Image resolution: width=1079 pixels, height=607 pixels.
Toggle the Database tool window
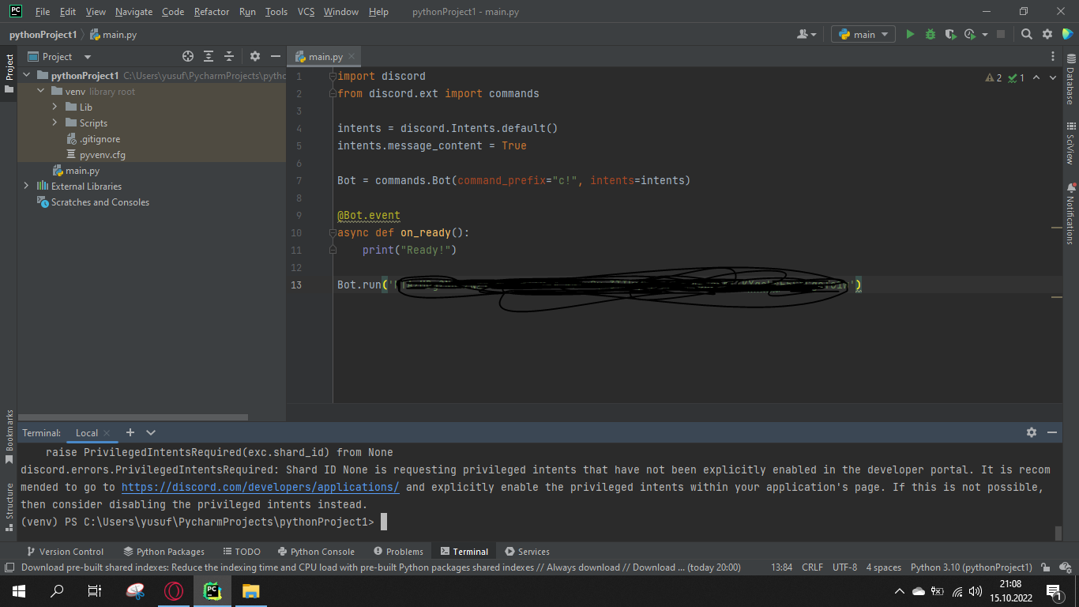tap(1070, 80)
